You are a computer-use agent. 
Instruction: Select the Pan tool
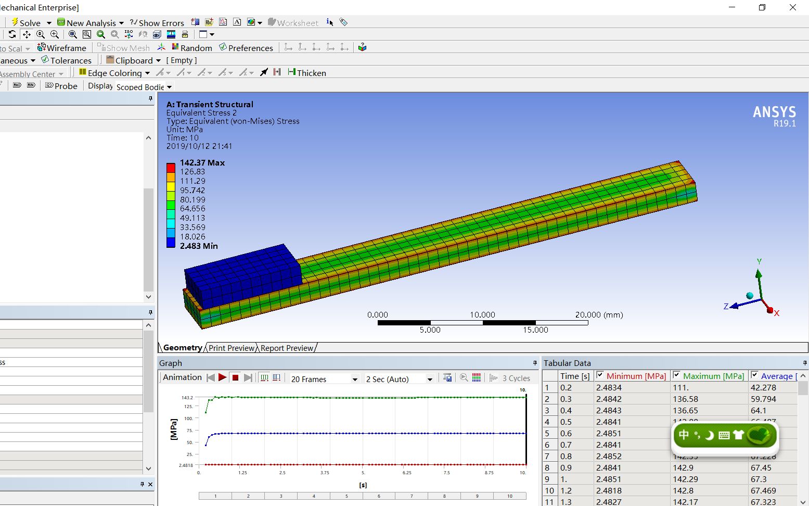(x=27, y=34)
